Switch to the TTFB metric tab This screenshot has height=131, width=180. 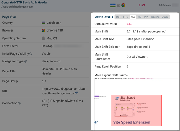coord(125,17)
